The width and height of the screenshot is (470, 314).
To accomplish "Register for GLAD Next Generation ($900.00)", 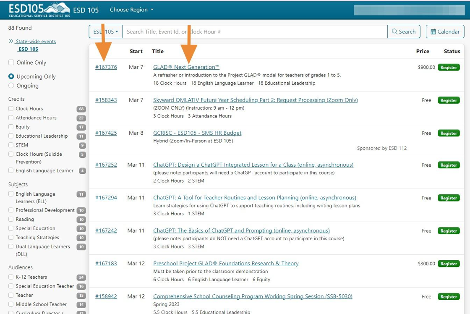I will pyautogui.click(x=449, y=67).
